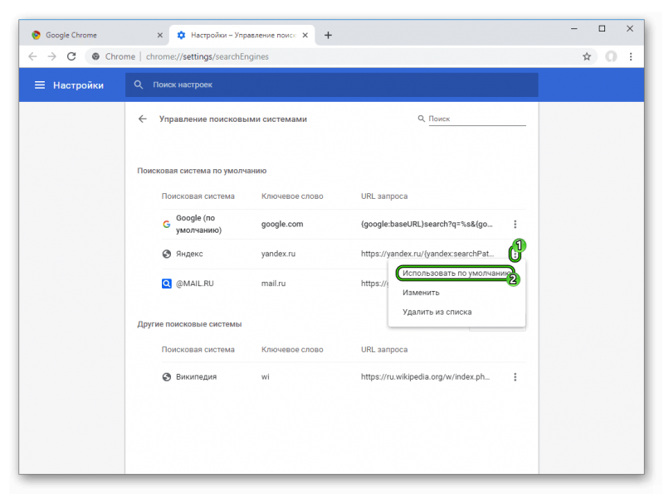Open more actions for Википедия row
The image size is (664, 494).
tap(515, 377)
